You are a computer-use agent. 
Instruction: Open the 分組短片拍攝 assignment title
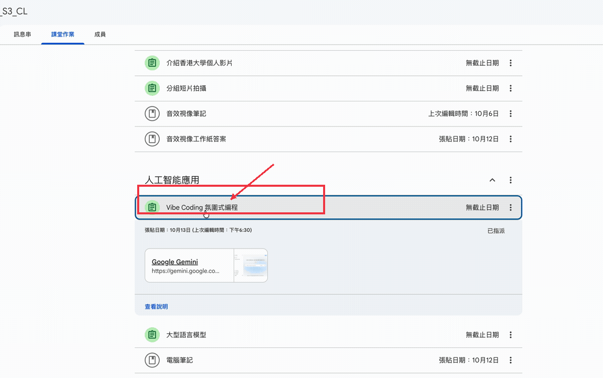(x=186, y=88)
